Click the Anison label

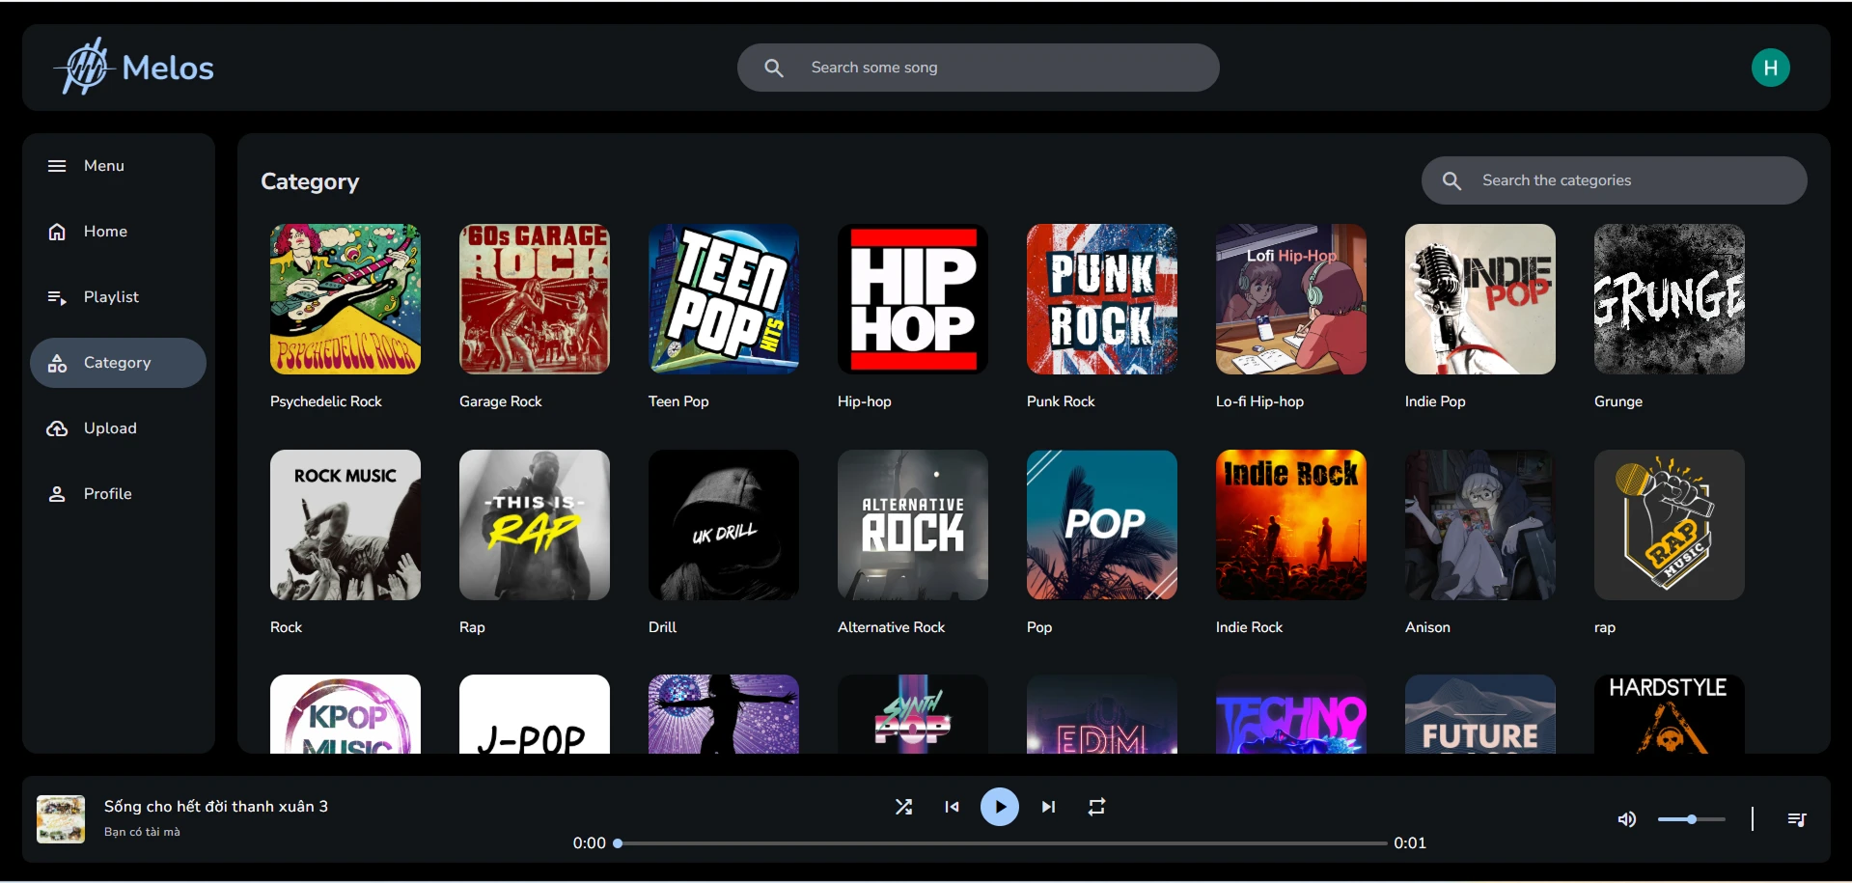[1427, 627]
